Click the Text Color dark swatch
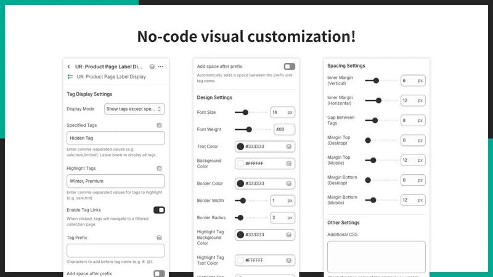Viewport: 493px width, 277px height. pyautogui.click(x=240, y=147)
